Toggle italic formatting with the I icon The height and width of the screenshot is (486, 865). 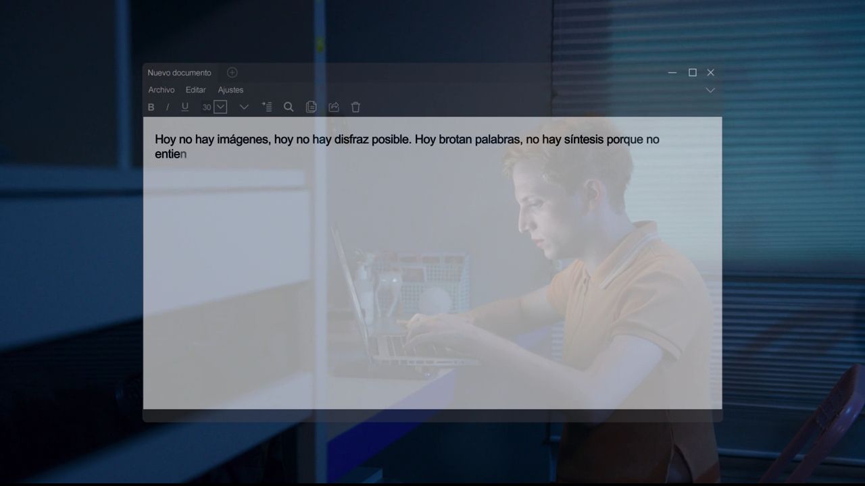coord(168,107)
